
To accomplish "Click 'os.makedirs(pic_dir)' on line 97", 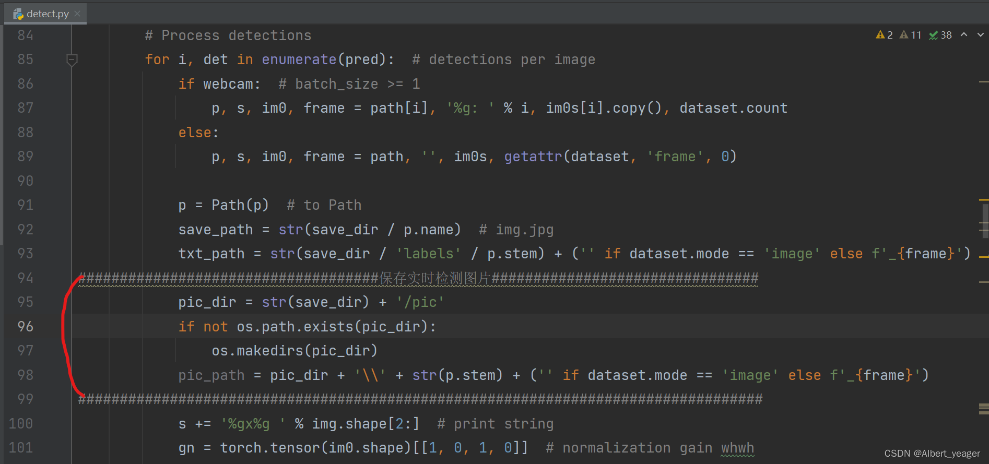I will [295, 351].
